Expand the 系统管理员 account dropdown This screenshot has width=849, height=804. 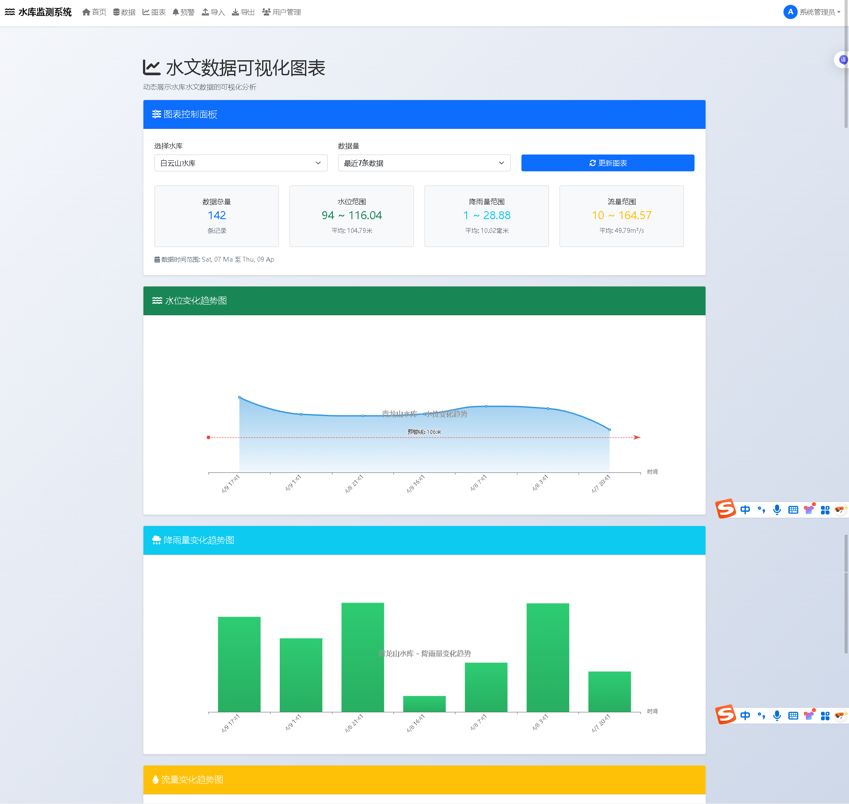(x=820, y=12)
